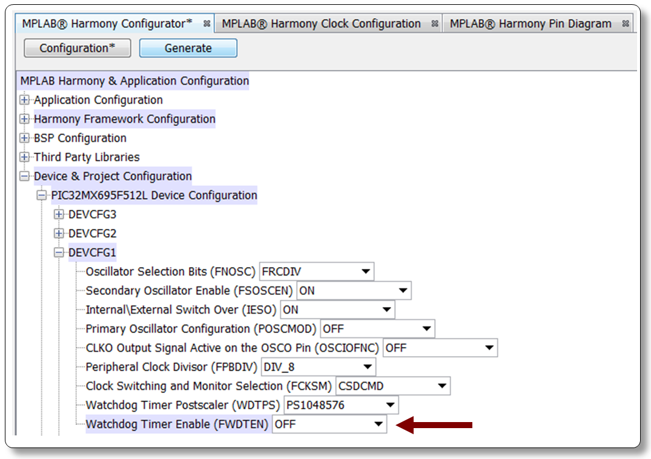
Task: Expand the Application Configuration node
Action: pyautogui.click(x=24, y=101)
